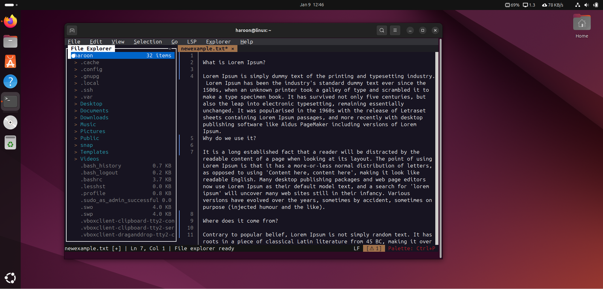Open the LSP menu

click(x=192, y=42)
